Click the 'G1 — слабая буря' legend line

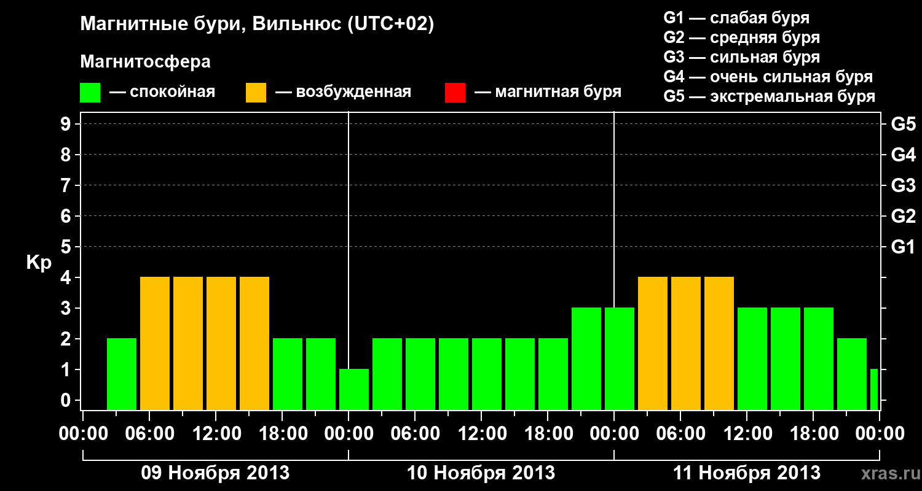(736, 18)
